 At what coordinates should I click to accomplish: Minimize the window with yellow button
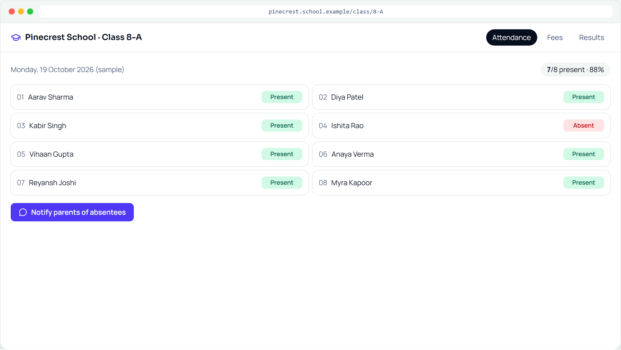pyautogui.click(x=21, y=11)
